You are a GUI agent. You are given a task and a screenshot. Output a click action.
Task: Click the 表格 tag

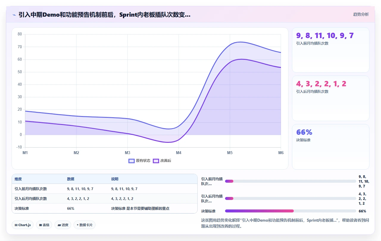pos(44,225)
